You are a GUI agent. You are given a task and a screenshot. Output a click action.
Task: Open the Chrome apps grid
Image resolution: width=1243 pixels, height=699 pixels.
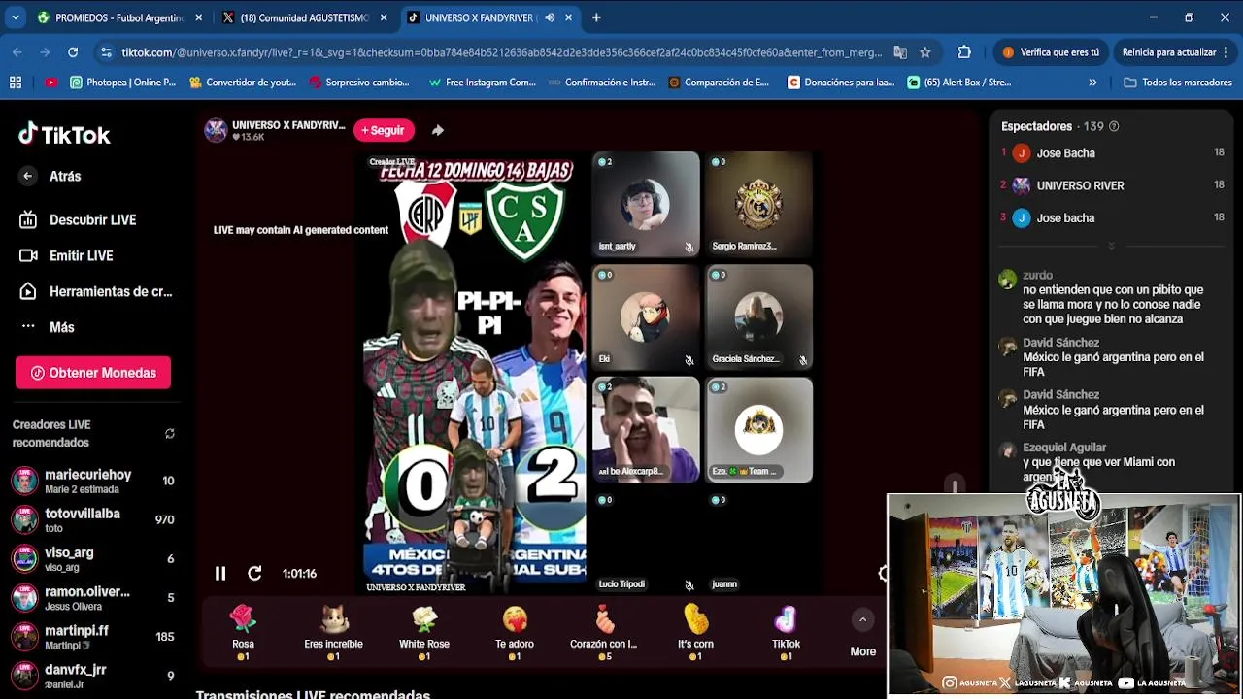pyautogui.click(x=16, y=83)
